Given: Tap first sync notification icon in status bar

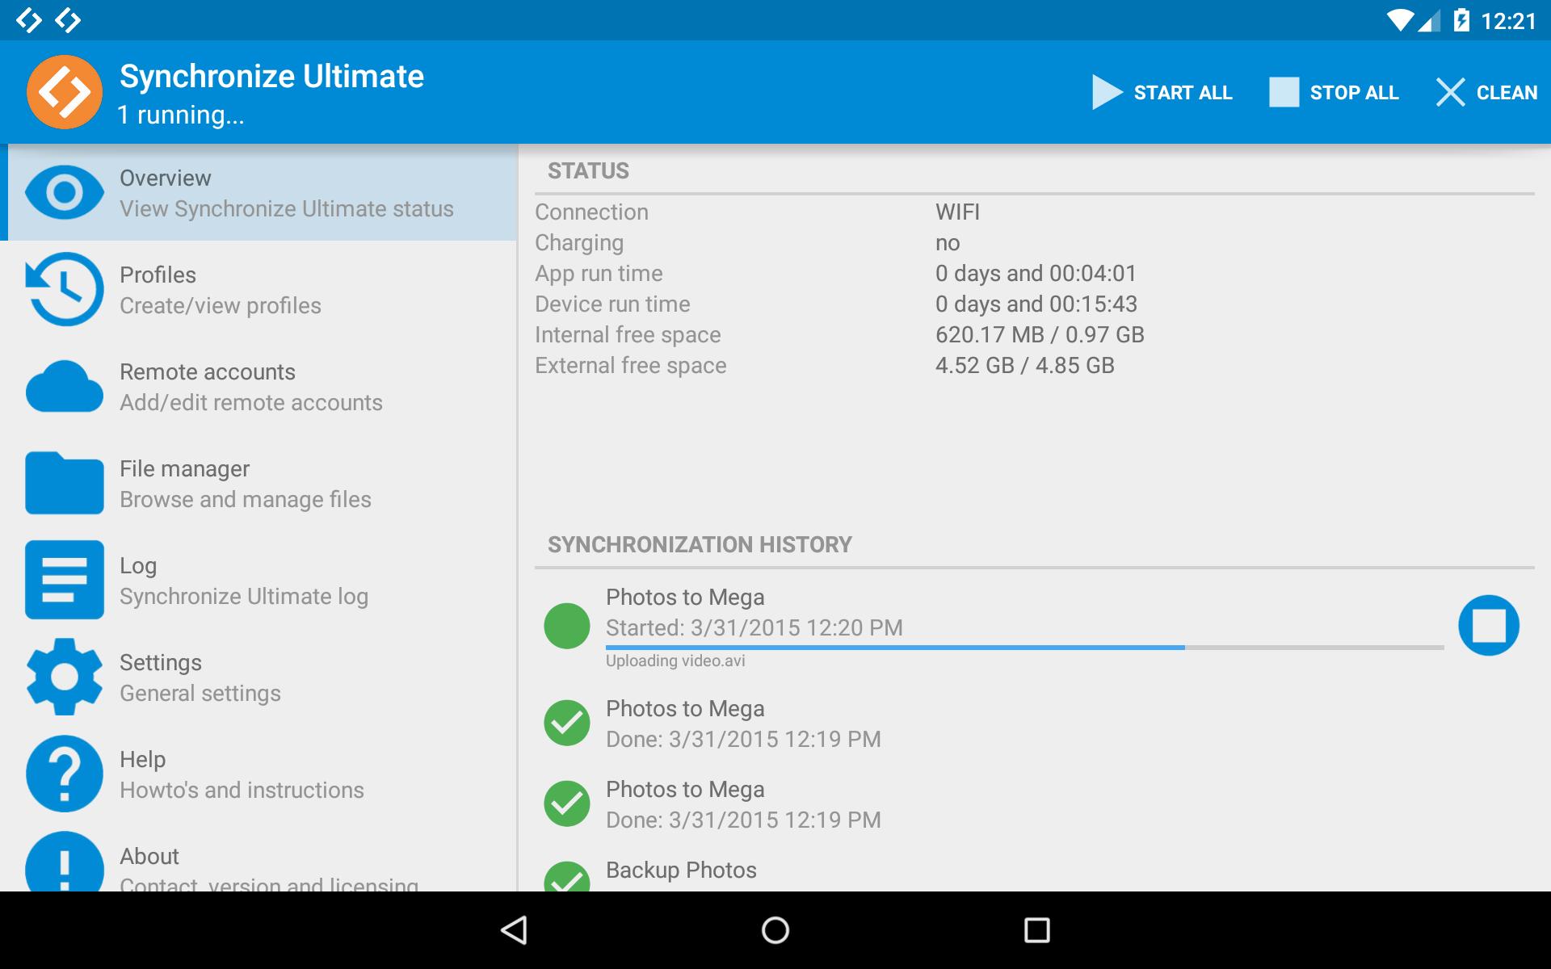Looking at the screenshot, I should [x=28, y=20].
